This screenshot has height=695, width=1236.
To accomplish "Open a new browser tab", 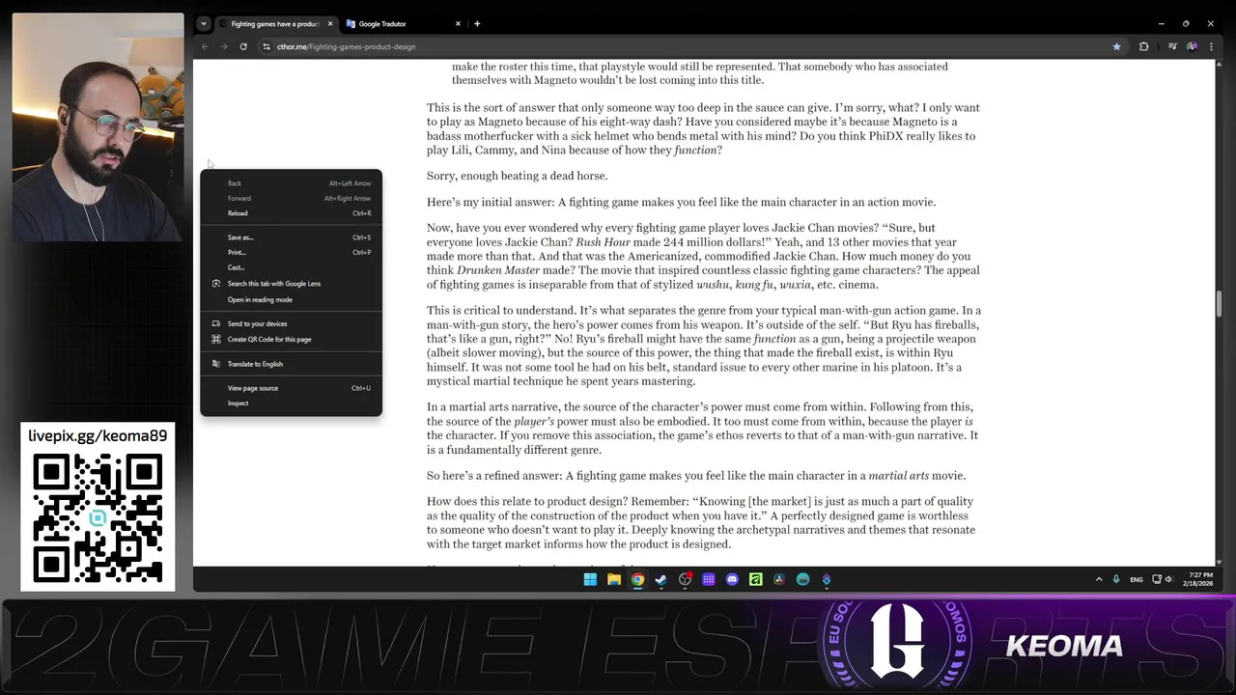I will tap(477, 23).
